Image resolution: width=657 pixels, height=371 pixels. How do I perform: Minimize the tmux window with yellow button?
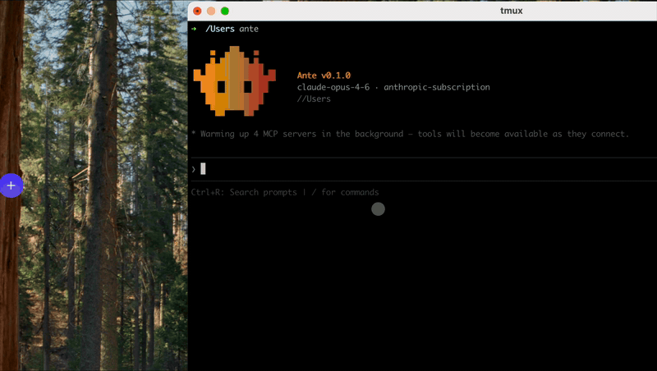211,11
